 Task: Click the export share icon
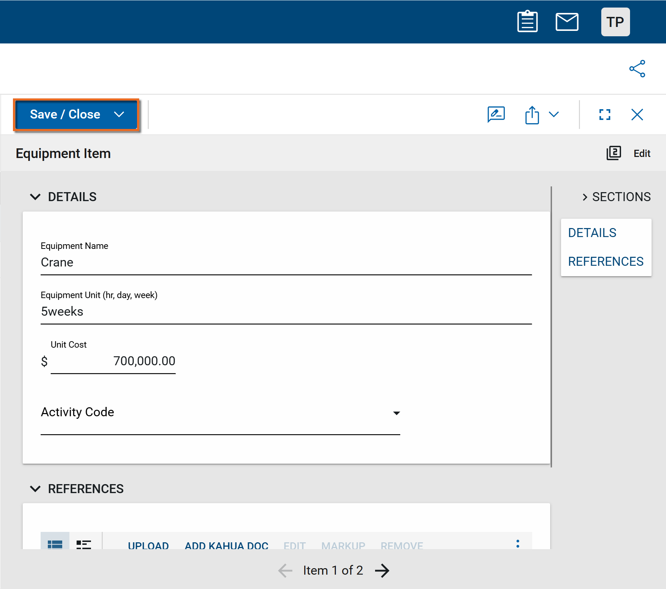(532, 115)
